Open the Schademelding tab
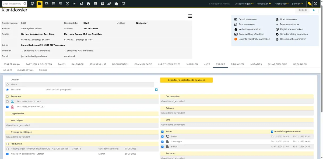This screenshot has height=159, width=323. (x=278, y=64)
